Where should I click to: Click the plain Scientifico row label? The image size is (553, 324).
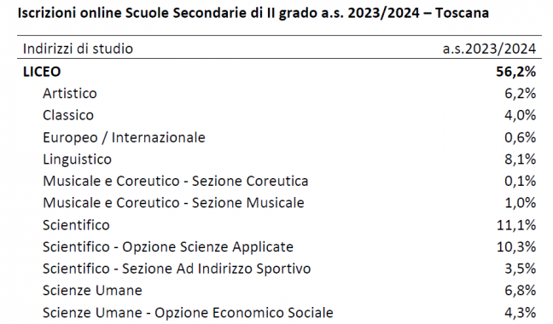(76, 225)
